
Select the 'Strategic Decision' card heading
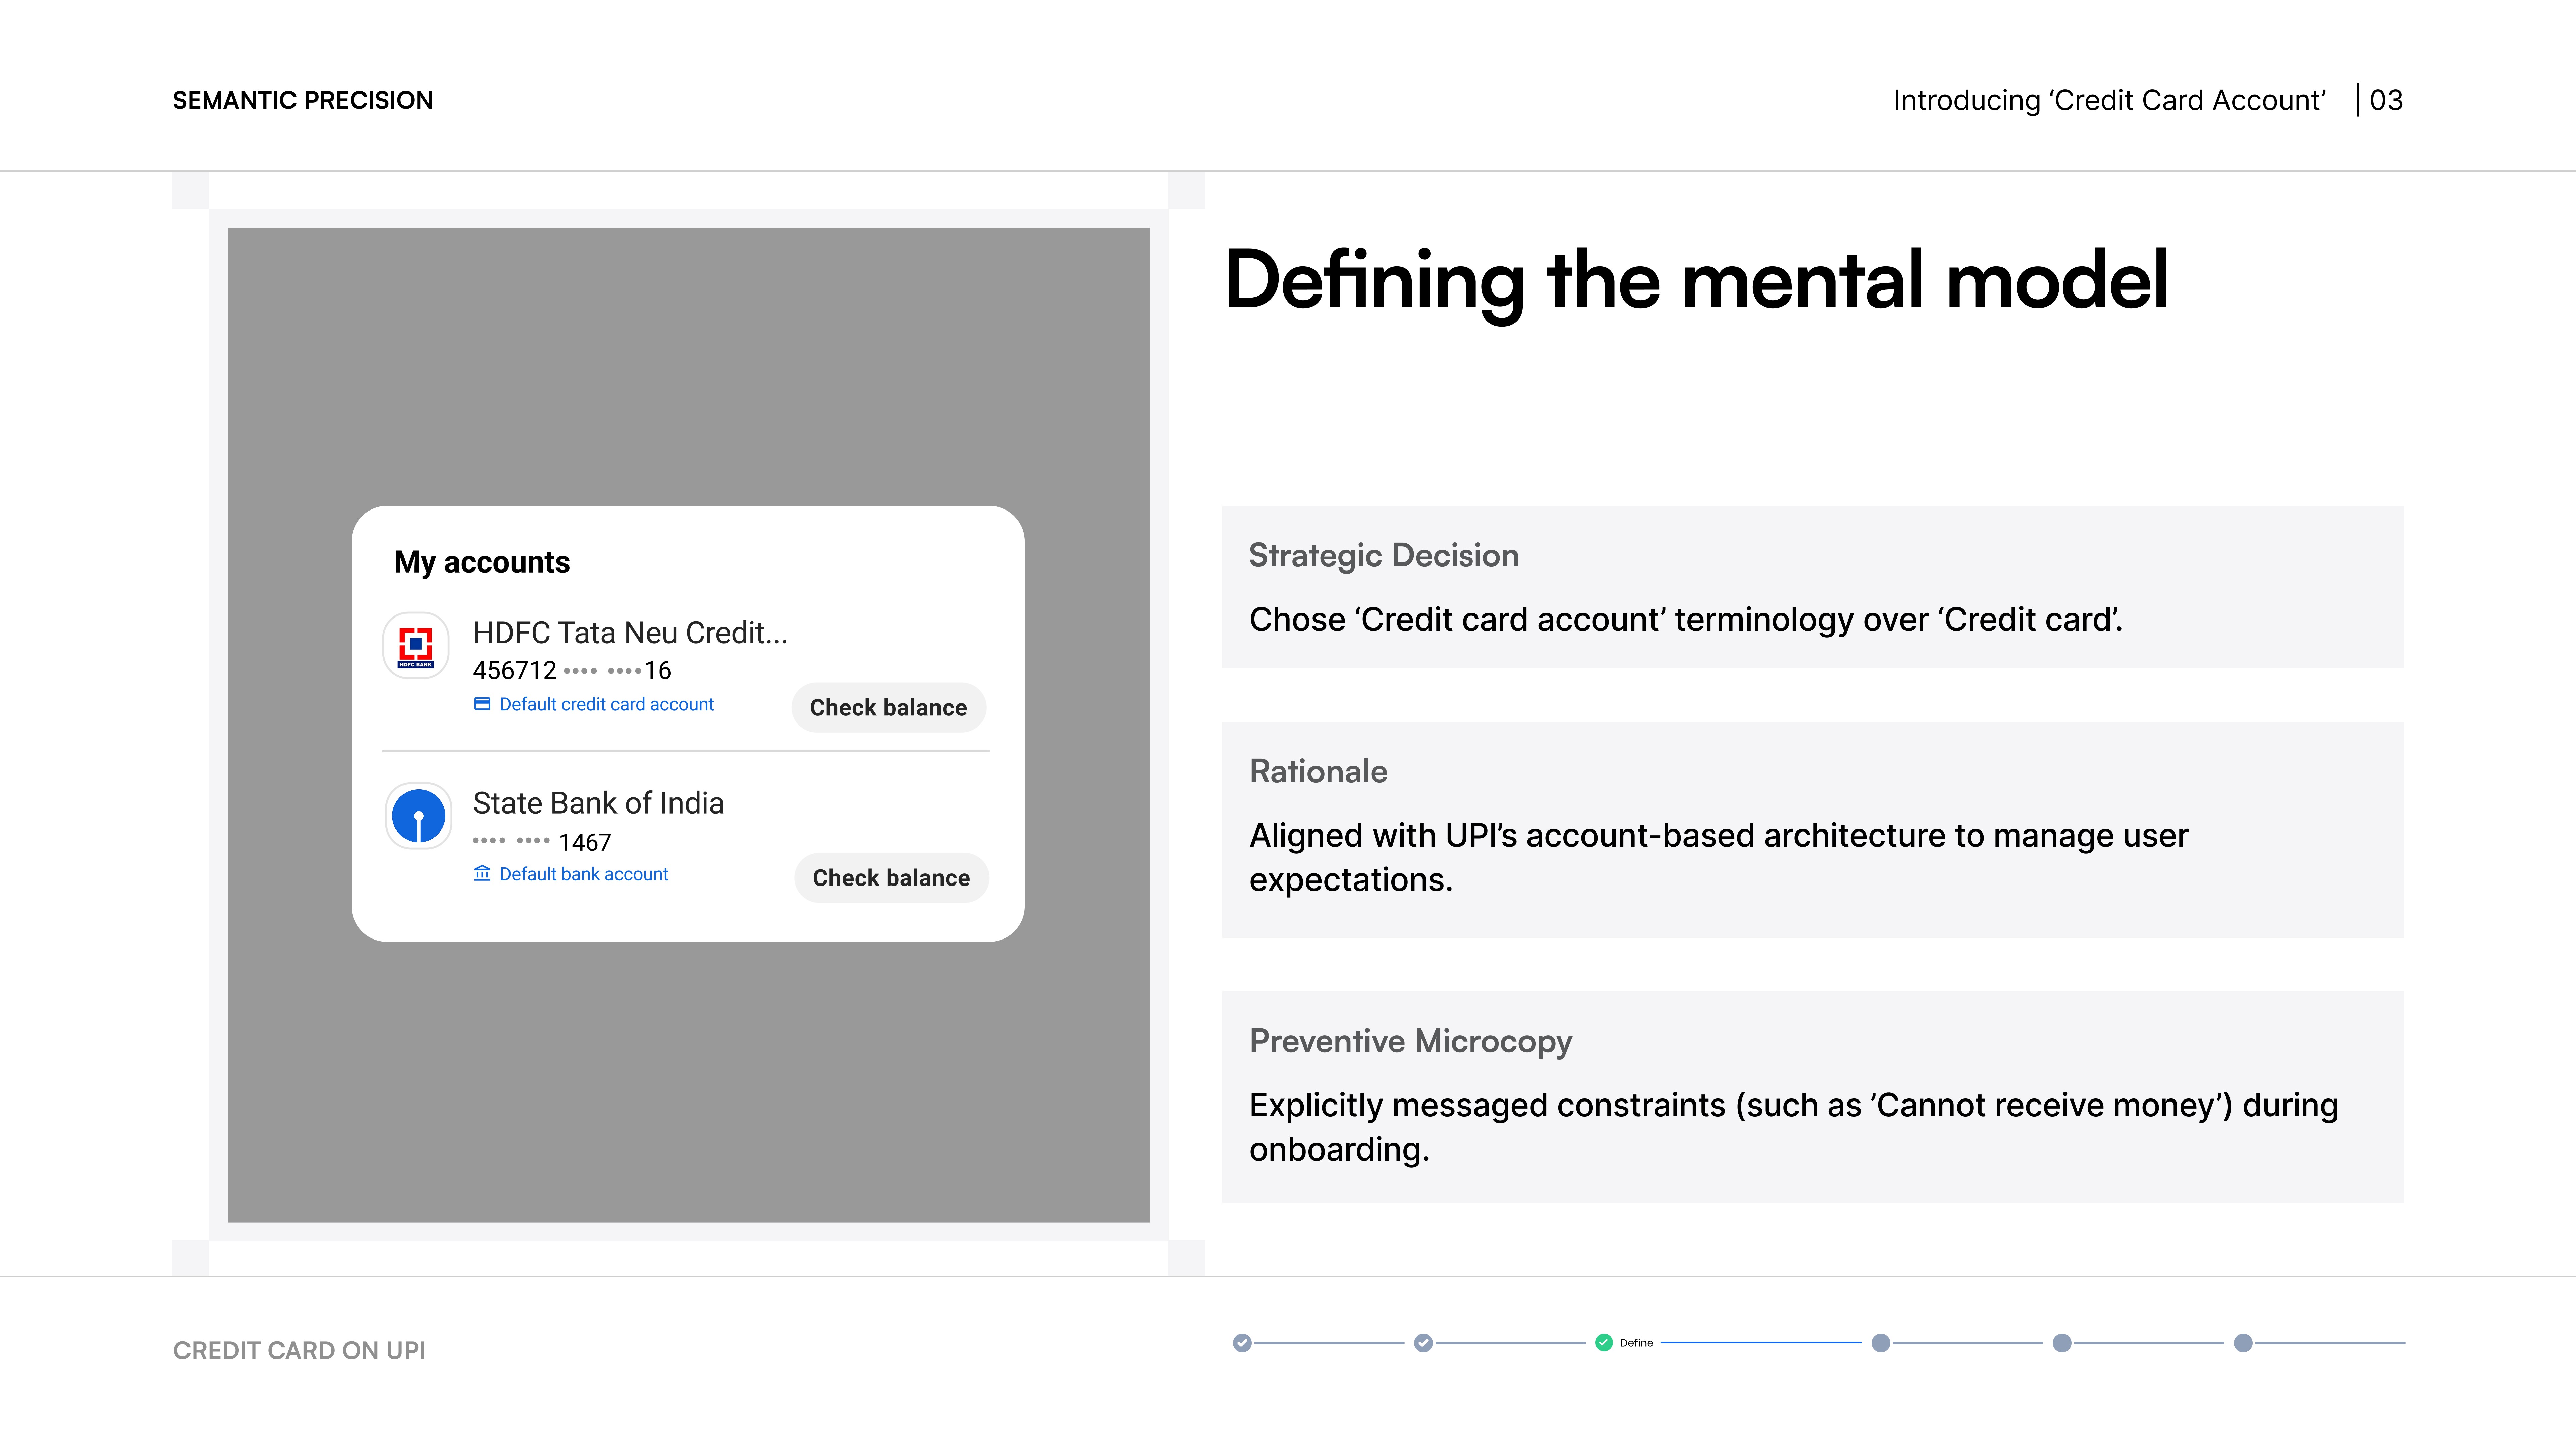coord(1384,556)
